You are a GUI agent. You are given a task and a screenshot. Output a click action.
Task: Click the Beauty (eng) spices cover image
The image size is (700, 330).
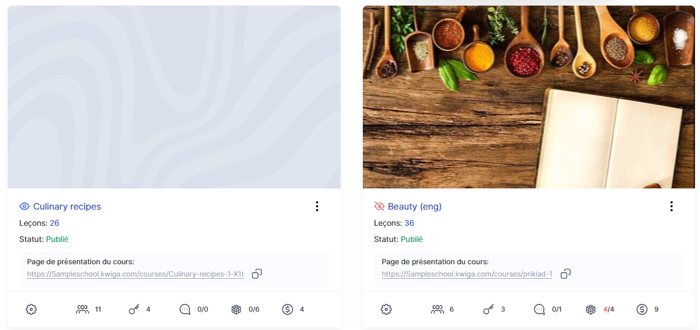[x=528, y=97]
